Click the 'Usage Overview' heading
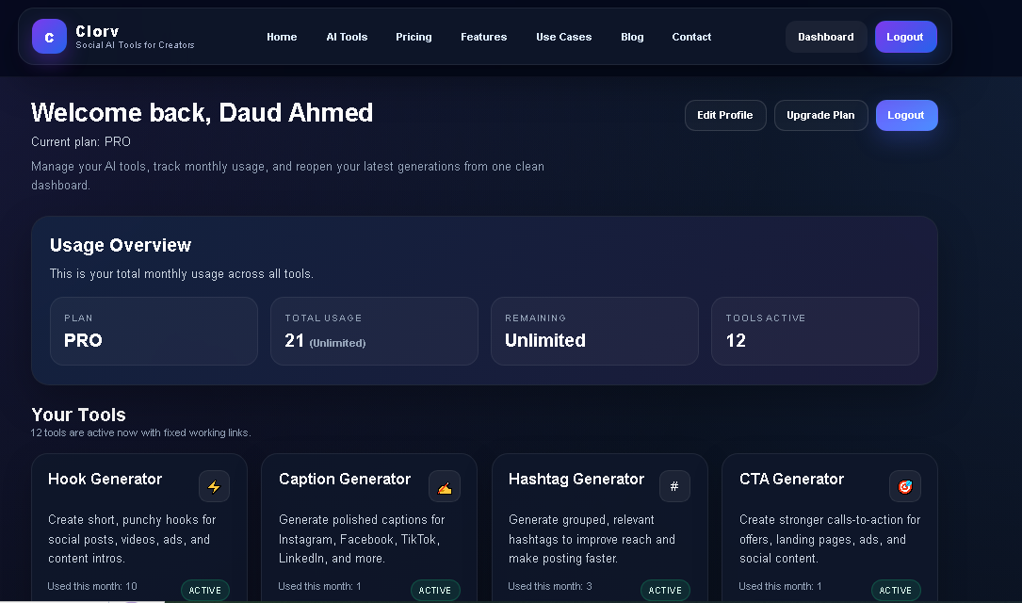Screen dimensions: 1022x603 pos(121,245)
